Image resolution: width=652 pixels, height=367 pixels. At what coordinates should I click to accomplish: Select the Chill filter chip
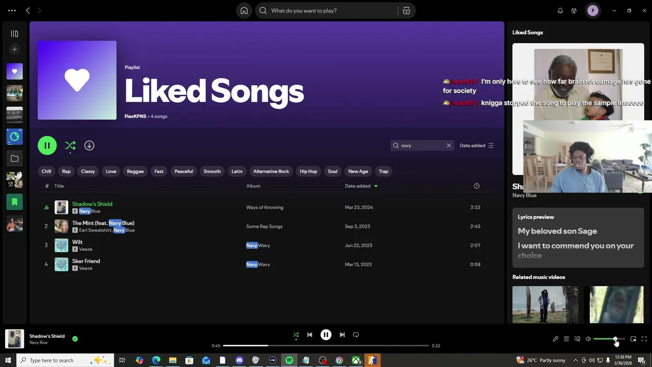point(46,171)
